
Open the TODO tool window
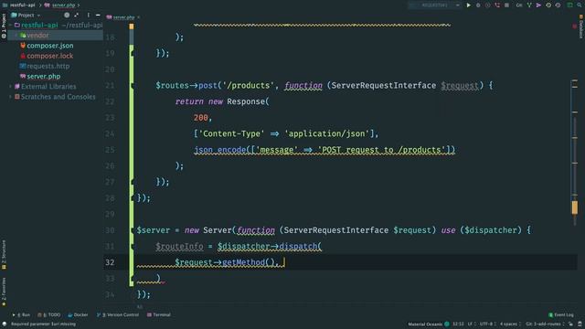[48, 314]
